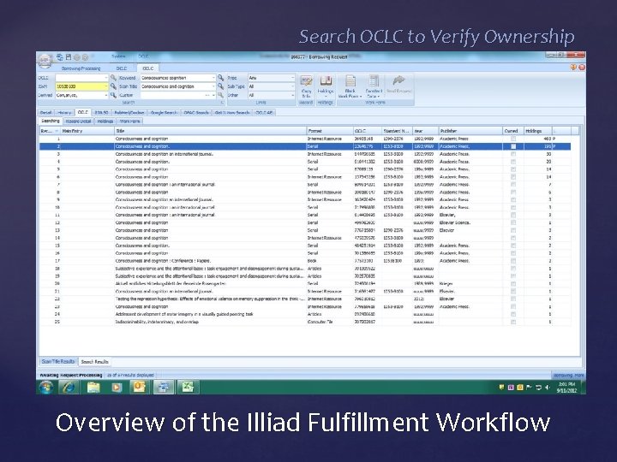Toggle the Owned checkbox in highlighted row 2
The image size is (617, 462).
coord(513,146)
